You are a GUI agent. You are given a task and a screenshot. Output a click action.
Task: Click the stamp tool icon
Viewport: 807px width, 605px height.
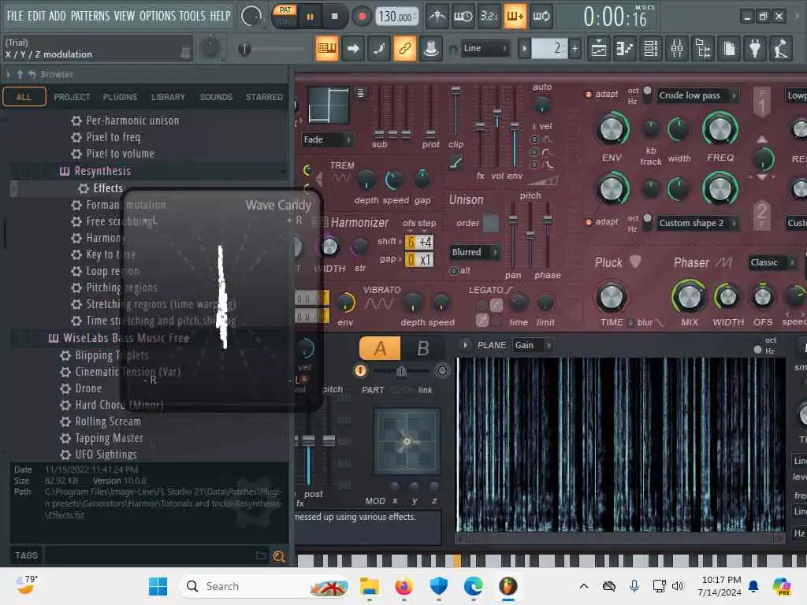point(431,49)
